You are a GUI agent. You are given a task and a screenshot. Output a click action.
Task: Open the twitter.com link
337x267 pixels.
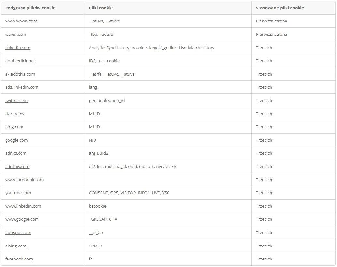tap(16, 101)
